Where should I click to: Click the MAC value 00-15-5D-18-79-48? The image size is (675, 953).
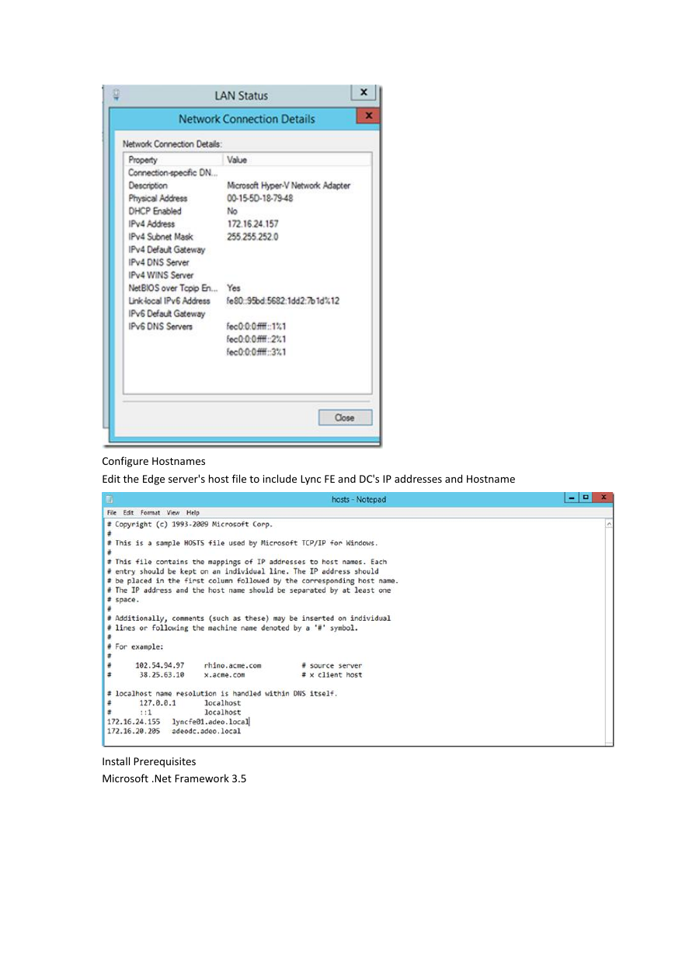(x=259, y=198)
